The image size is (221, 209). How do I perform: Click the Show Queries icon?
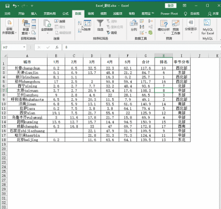tap(34, 21)
